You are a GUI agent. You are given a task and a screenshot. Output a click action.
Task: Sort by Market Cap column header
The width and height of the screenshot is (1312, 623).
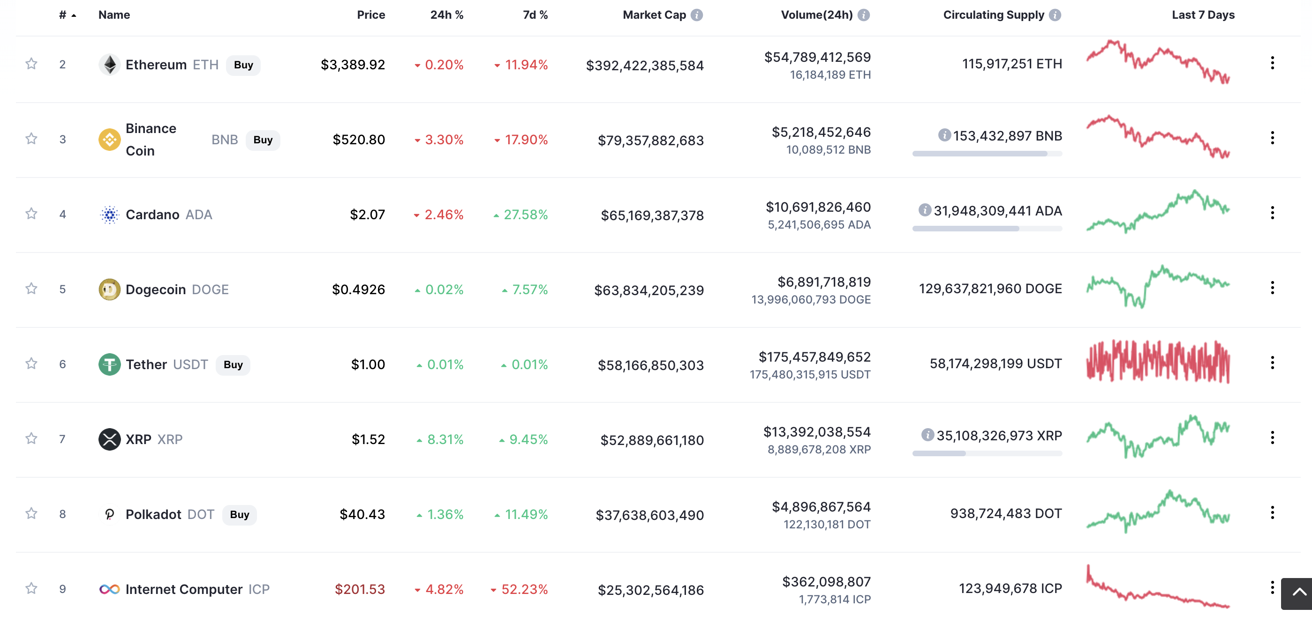pyautogui.click(x=655, y=15)
